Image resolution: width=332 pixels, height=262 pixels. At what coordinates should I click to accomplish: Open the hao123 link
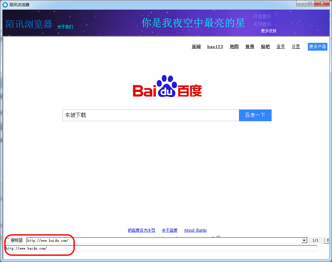point(215,47)
